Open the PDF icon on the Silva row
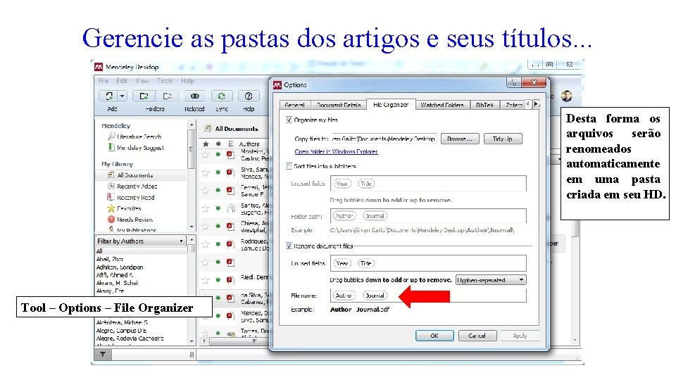676x380 pixels. tap(231, 172)
